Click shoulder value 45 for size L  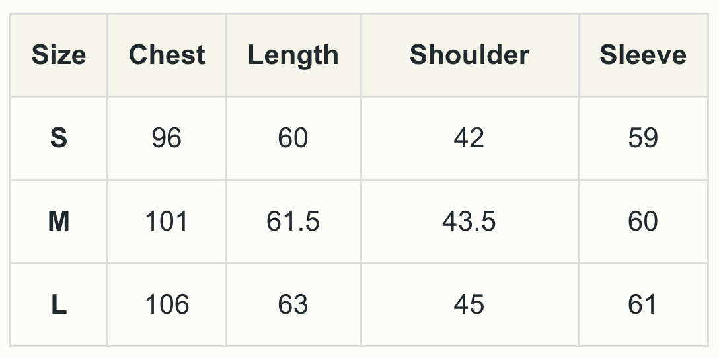pyautogui.click(x=469, y=304)
